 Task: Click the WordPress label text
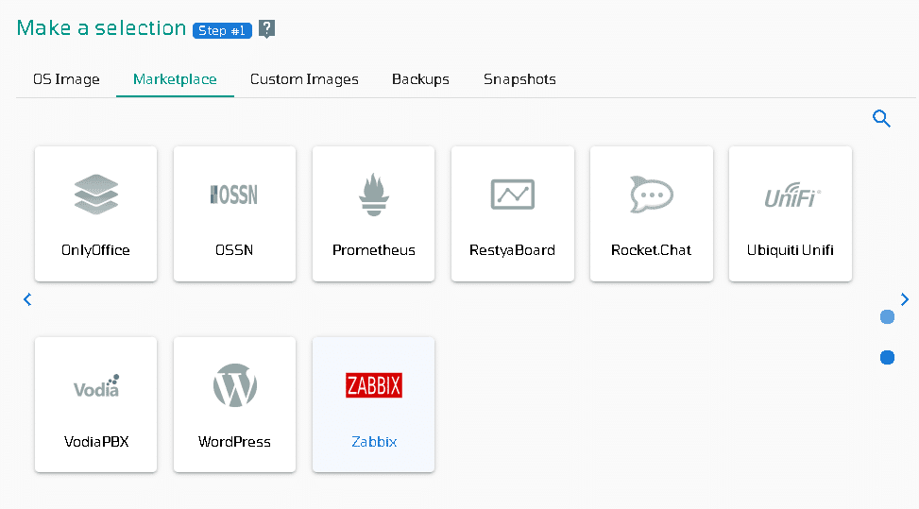tap(234, 442)
